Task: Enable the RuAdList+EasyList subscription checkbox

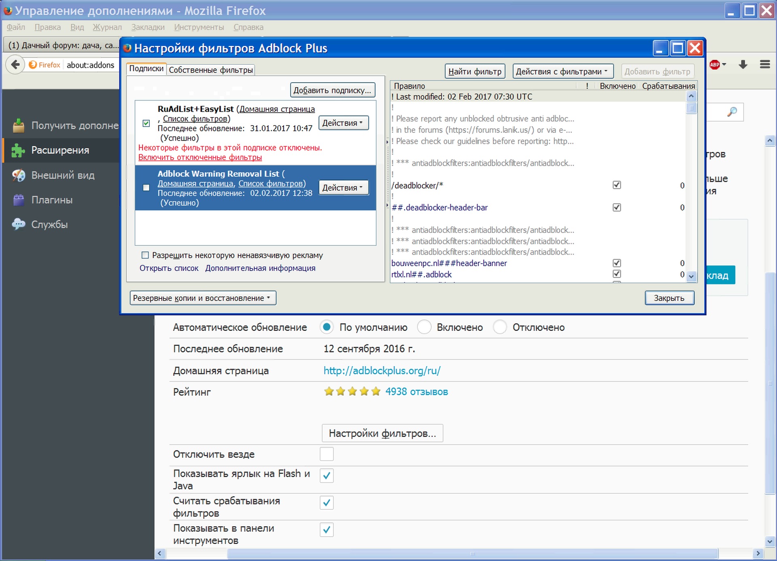Action: [x=146, y=123]
